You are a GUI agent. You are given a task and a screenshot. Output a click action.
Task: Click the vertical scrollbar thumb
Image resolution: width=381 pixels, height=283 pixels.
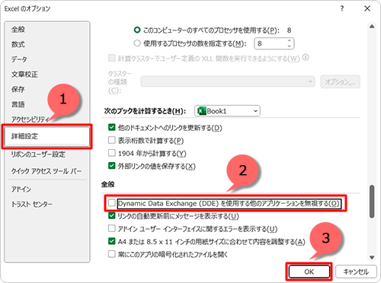[x=372, y=202]
